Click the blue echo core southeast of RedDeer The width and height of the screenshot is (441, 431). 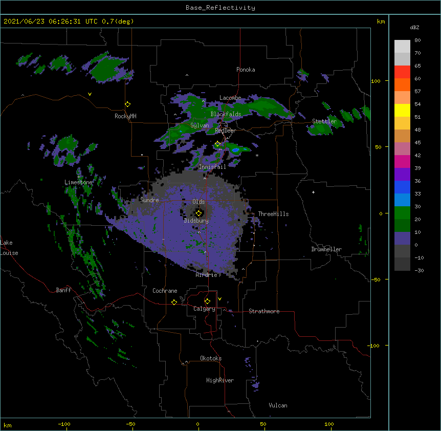pos(235,150)
